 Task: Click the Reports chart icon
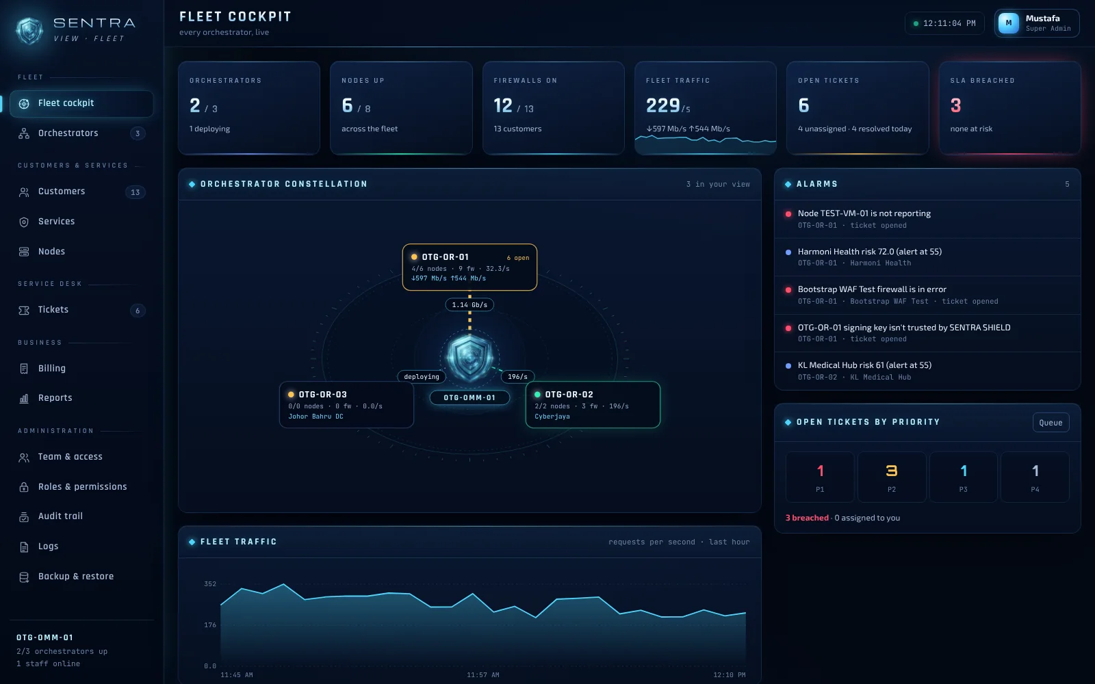point(24,399)
